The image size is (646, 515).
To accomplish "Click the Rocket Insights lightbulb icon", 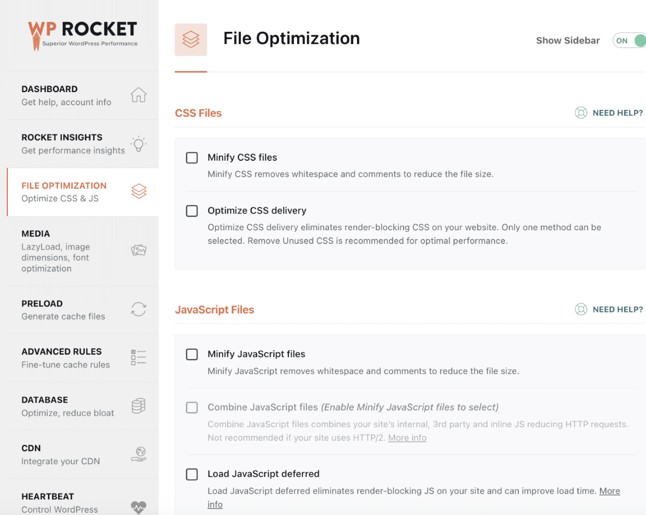I will point(139,144).
